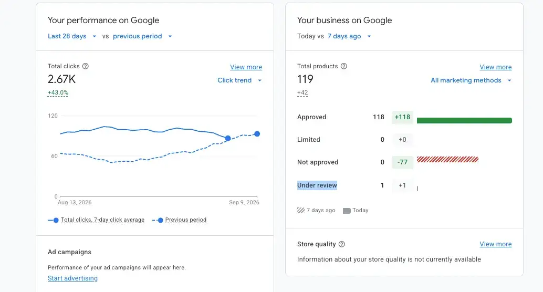The height and width of the screenshot is (292, 543).
Task: Click the Start advertising link
Action: coord(72,278)
